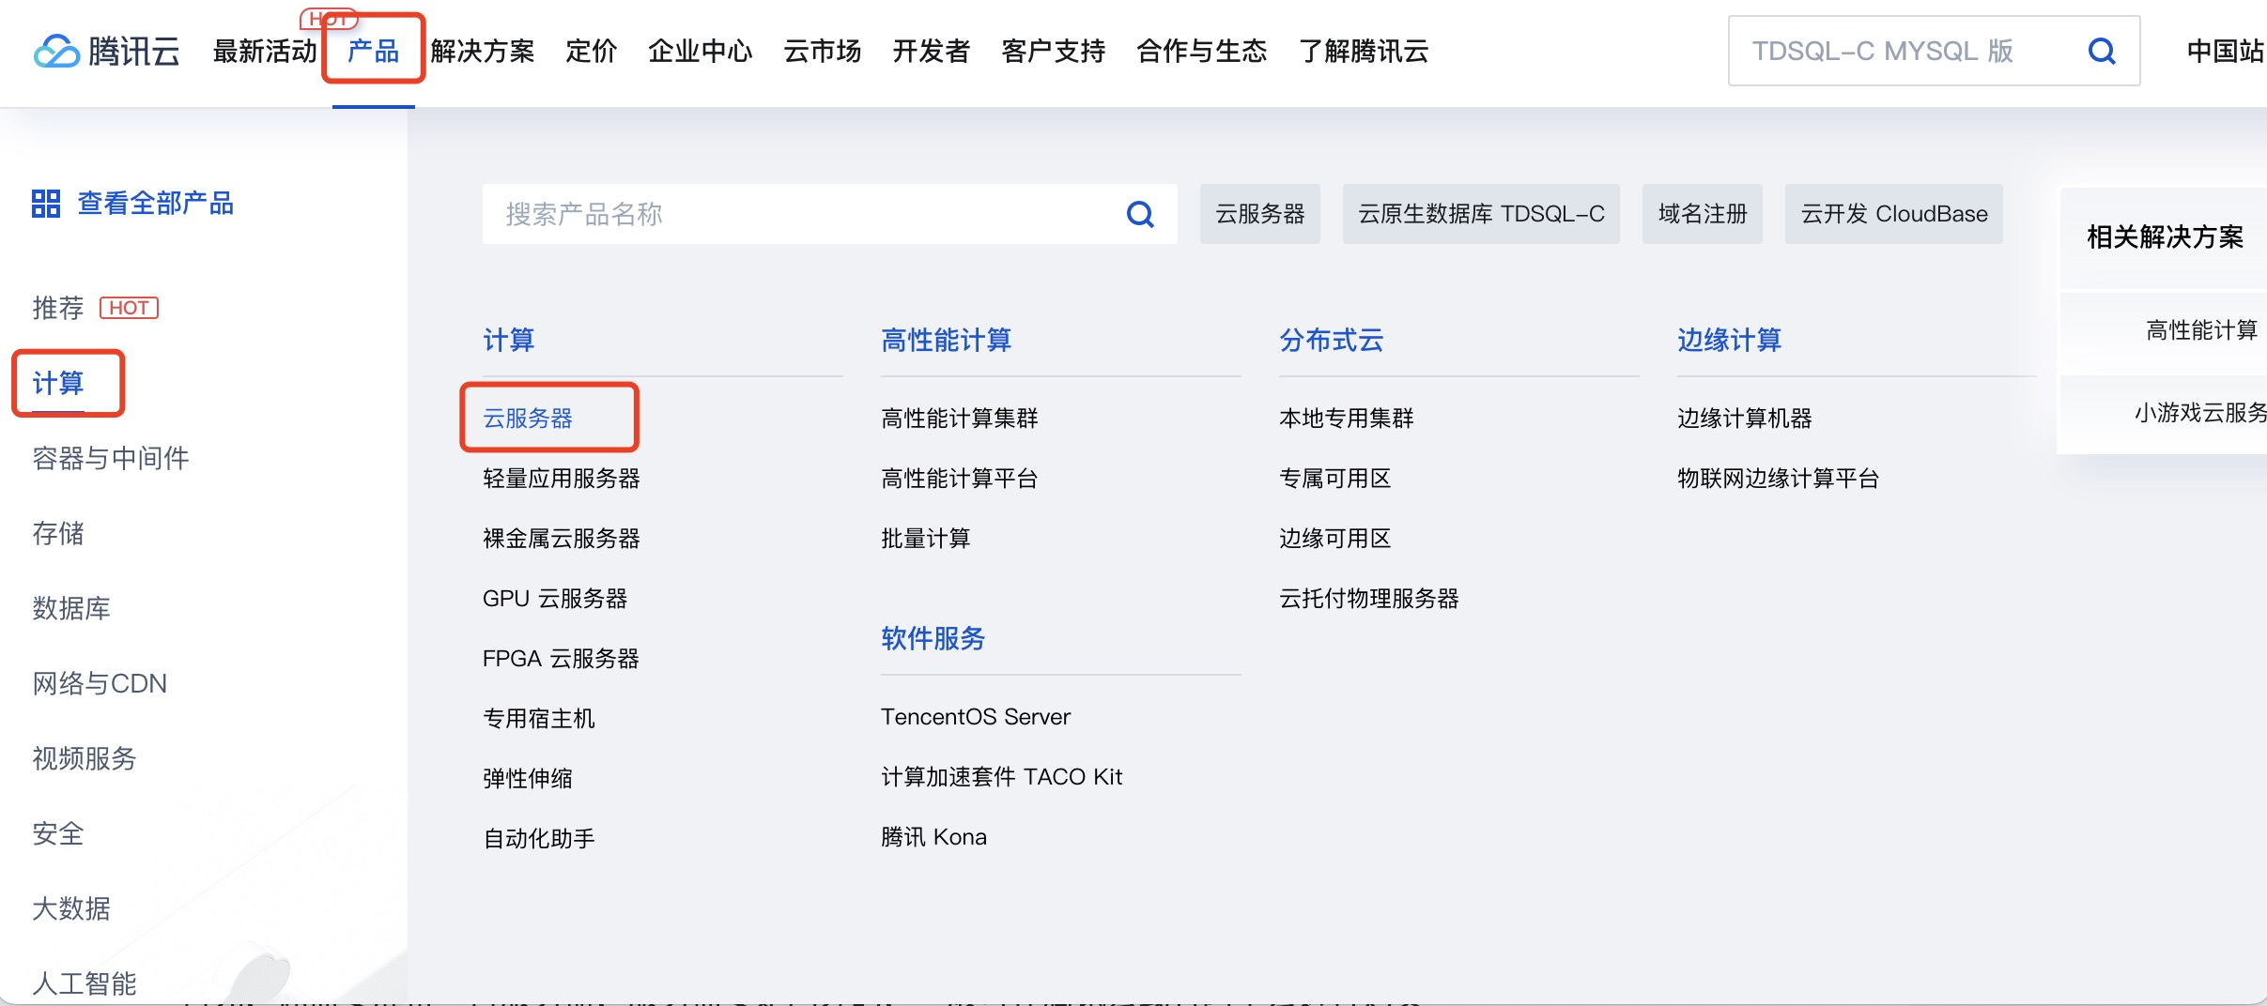Image resolution: width=2267 pixels, height=1006 pixels.
Task: Select the 计算 sidebar category
Action: [x=58, y=383]
